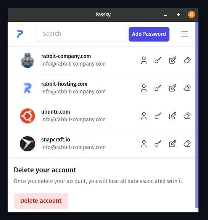Click the Passky logo
This screenshot has height=220, width=208.
tap(20, 34)
